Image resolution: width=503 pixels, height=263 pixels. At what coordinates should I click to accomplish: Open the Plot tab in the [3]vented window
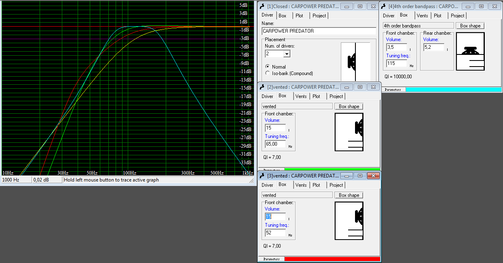tap(316, 185)
